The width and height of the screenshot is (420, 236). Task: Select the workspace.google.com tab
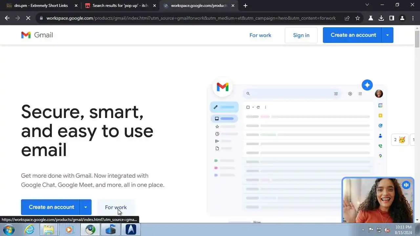point(199,6)
